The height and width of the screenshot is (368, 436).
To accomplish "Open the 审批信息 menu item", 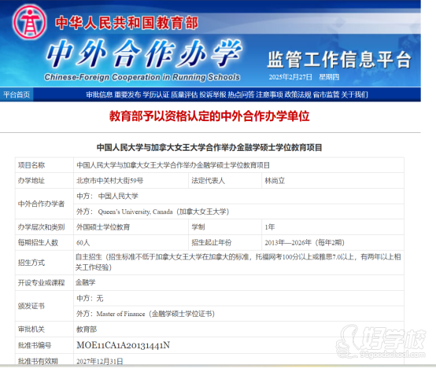I will [x=99, y=94].
